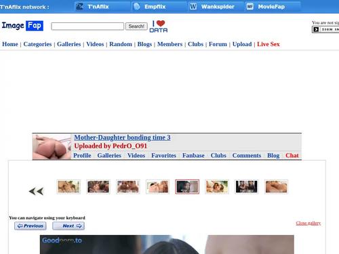Open the T'nAflix network link
339x254 pixels.
point(102,7)
